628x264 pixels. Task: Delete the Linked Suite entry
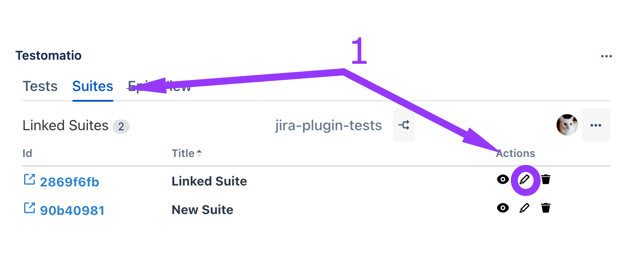(546, 180)
